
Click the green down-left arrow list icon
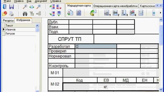(x=52, y=14)
